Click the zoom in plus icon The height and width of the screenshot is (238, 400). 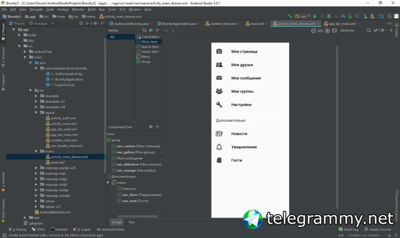click(327, 31)
